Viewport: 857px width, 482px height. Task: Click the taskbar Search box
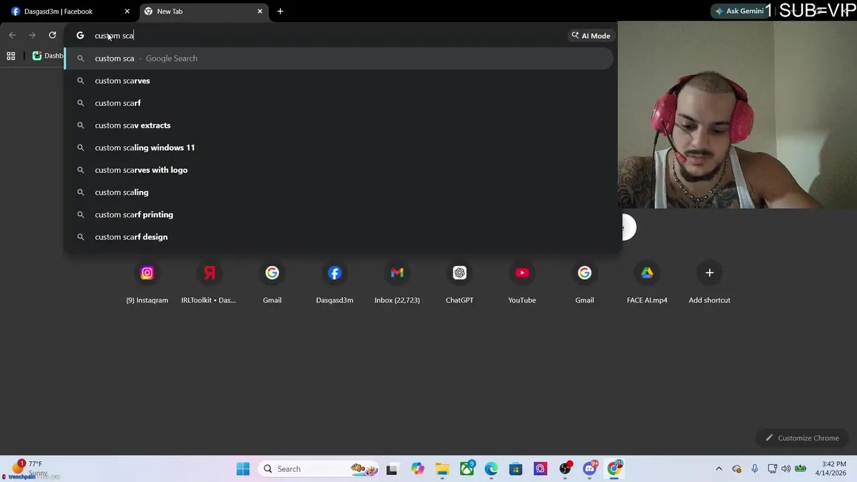320,469
